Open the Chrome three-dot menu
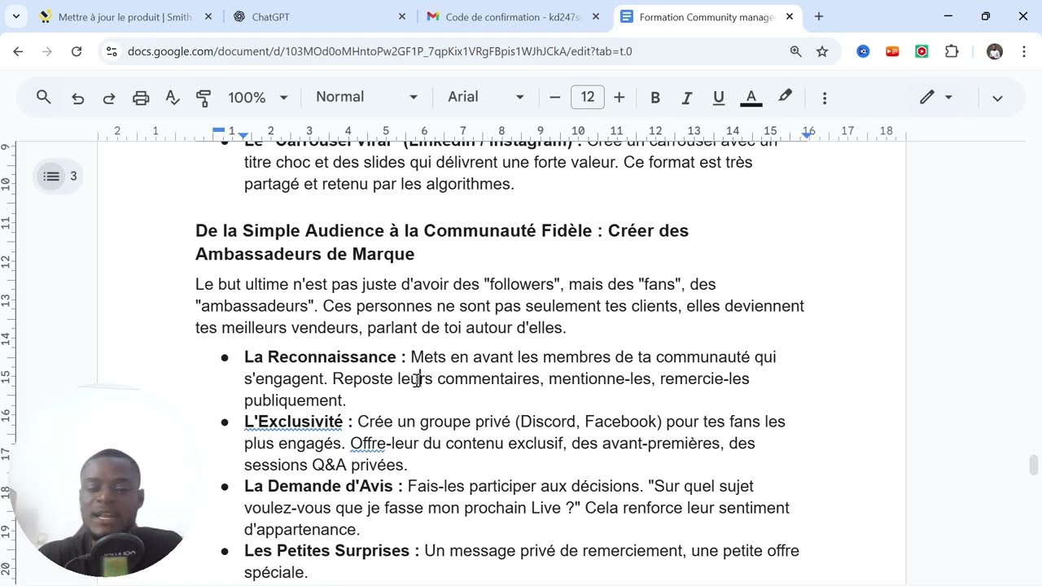The width and height of the screenshot is (1042, 586). click(1023, 51)
